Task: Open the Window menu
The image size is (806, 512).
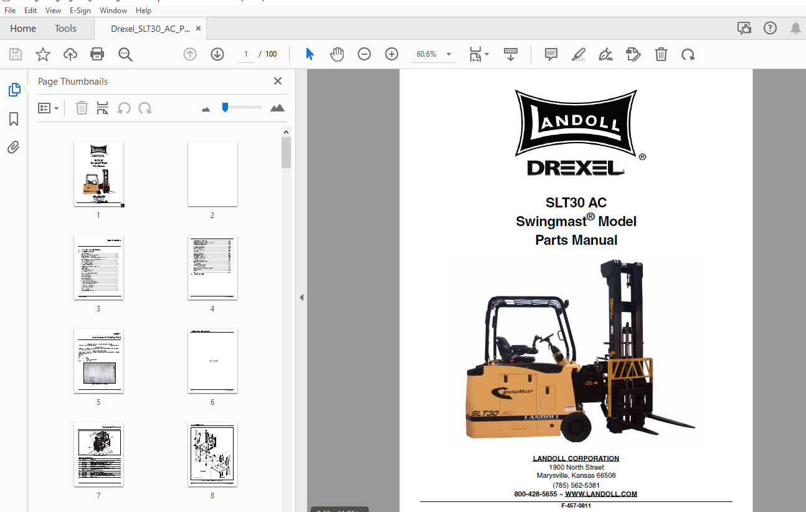Action: point(113,11)
